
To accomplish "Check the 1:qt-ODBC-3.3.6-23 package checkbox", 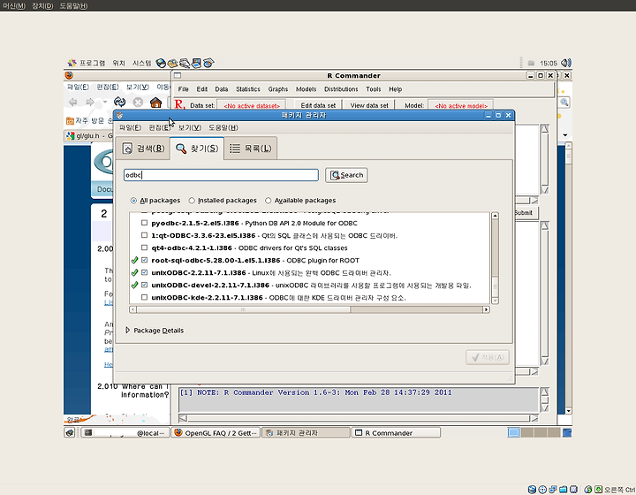I will (x=144, y=235).
